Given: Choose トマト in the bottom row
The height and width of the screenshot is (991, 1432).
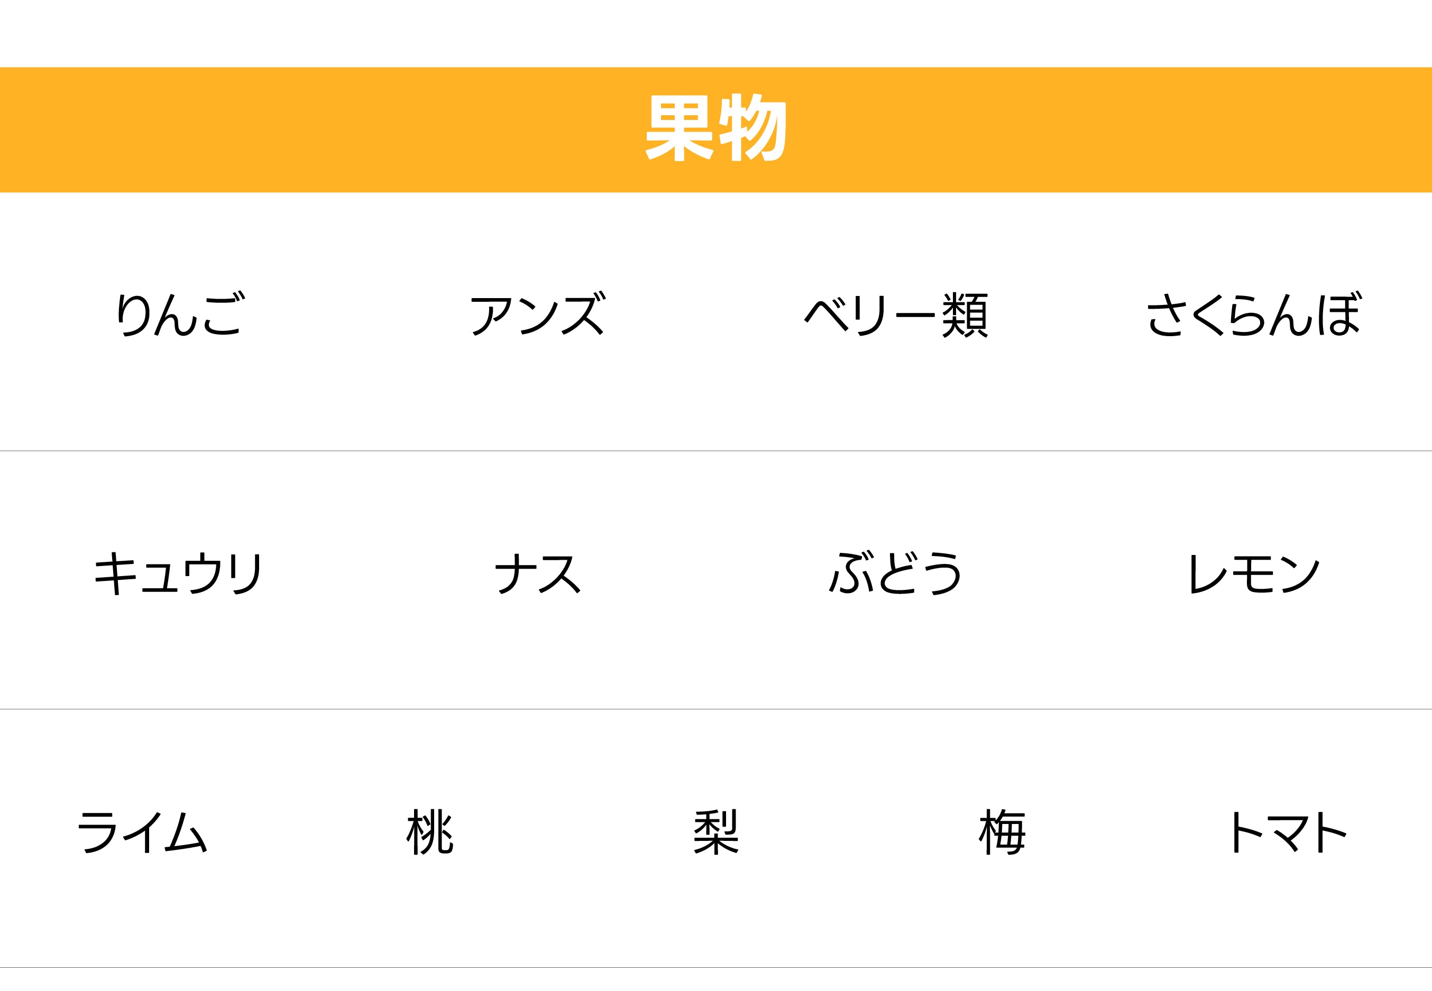Looking at the screenshot, I should tap(1289, 832).
